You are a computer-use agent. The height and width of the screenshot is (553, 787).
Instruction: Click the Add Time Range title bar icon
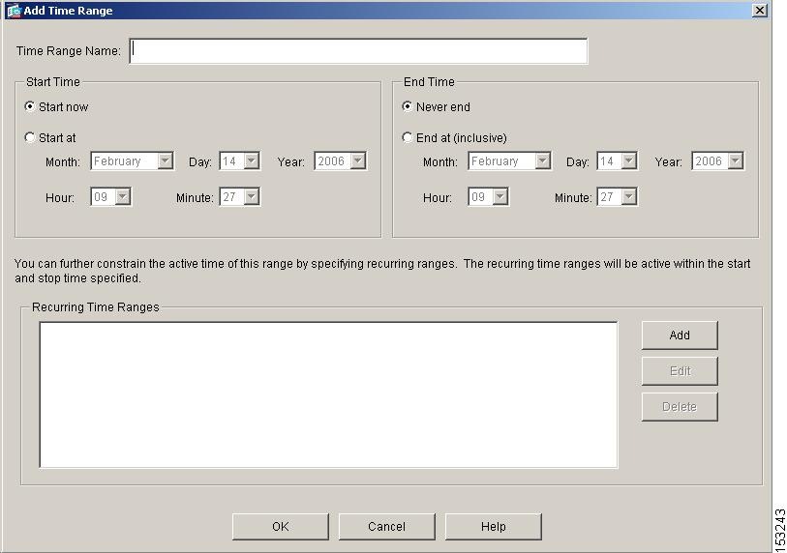(14, 11)
